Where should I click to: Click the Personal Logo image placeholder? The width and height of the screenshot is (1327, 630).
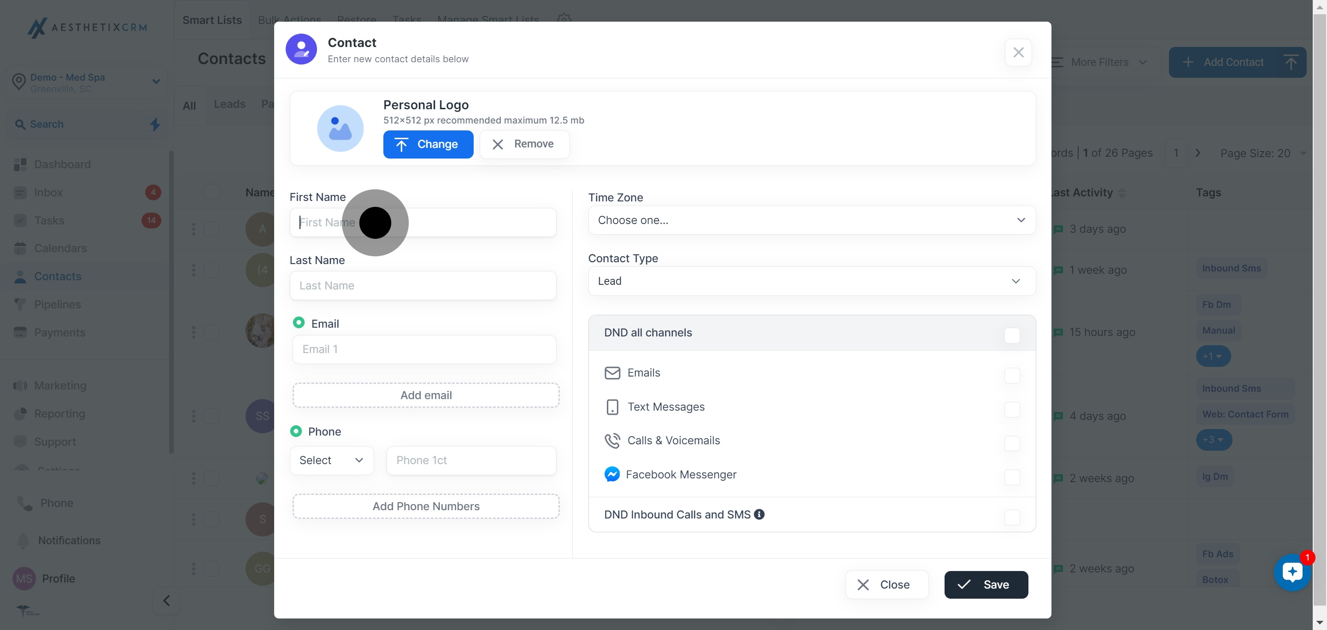point(340,128)
